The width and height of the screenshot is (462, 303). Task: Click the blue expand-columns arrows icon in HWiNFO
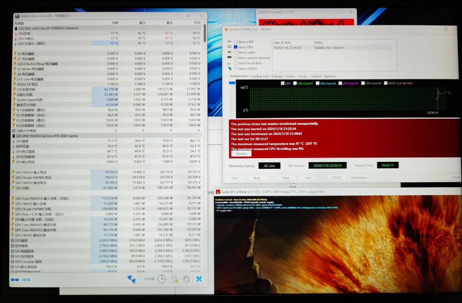(x=15, y=280)
